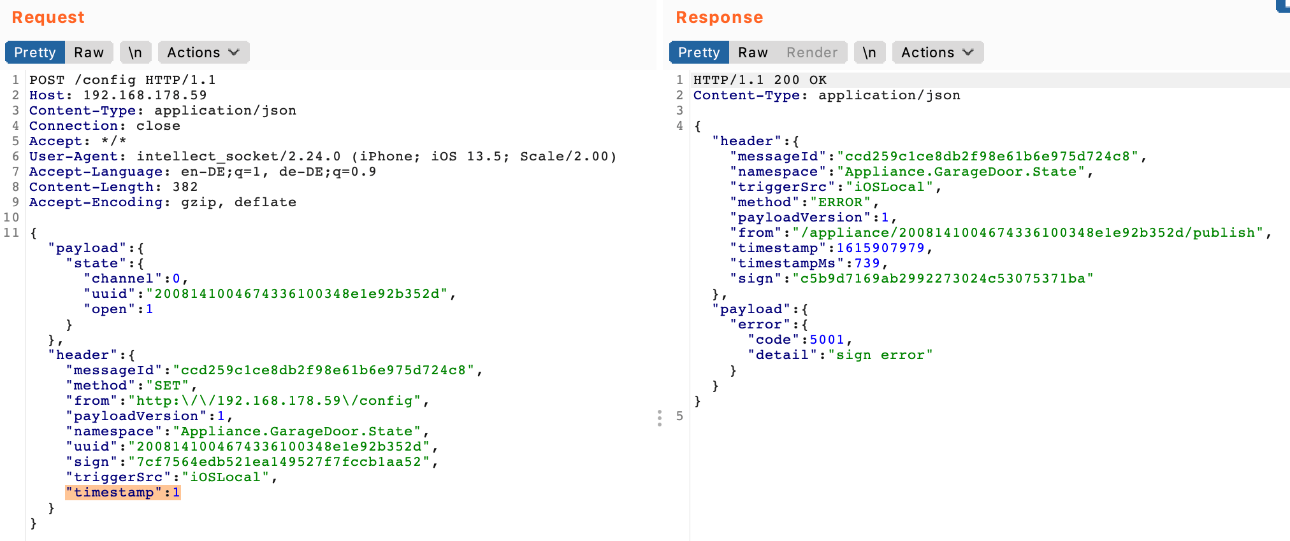Click the "payloadVersion":1 line in request
1290x541 pixels.
(x=149, y=416)
